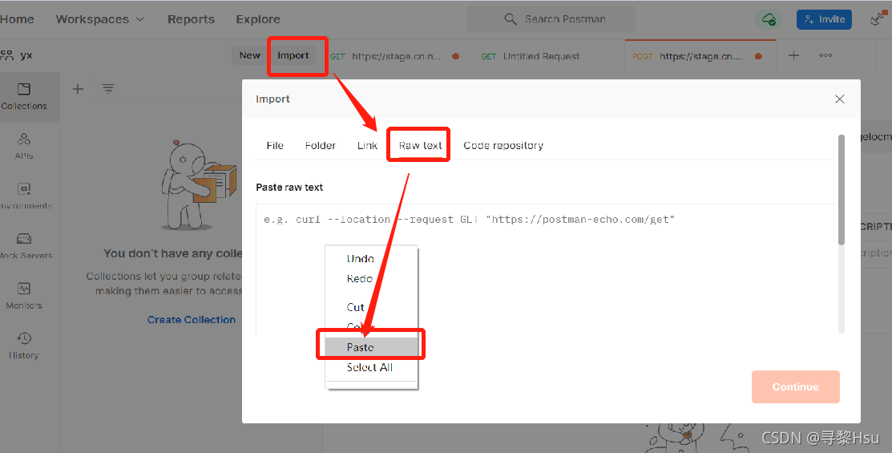Image resolution: width=892 pixels, height=453 pixels.
Task: Choose Paste from the context menu
Action: [x=372, y=347]
